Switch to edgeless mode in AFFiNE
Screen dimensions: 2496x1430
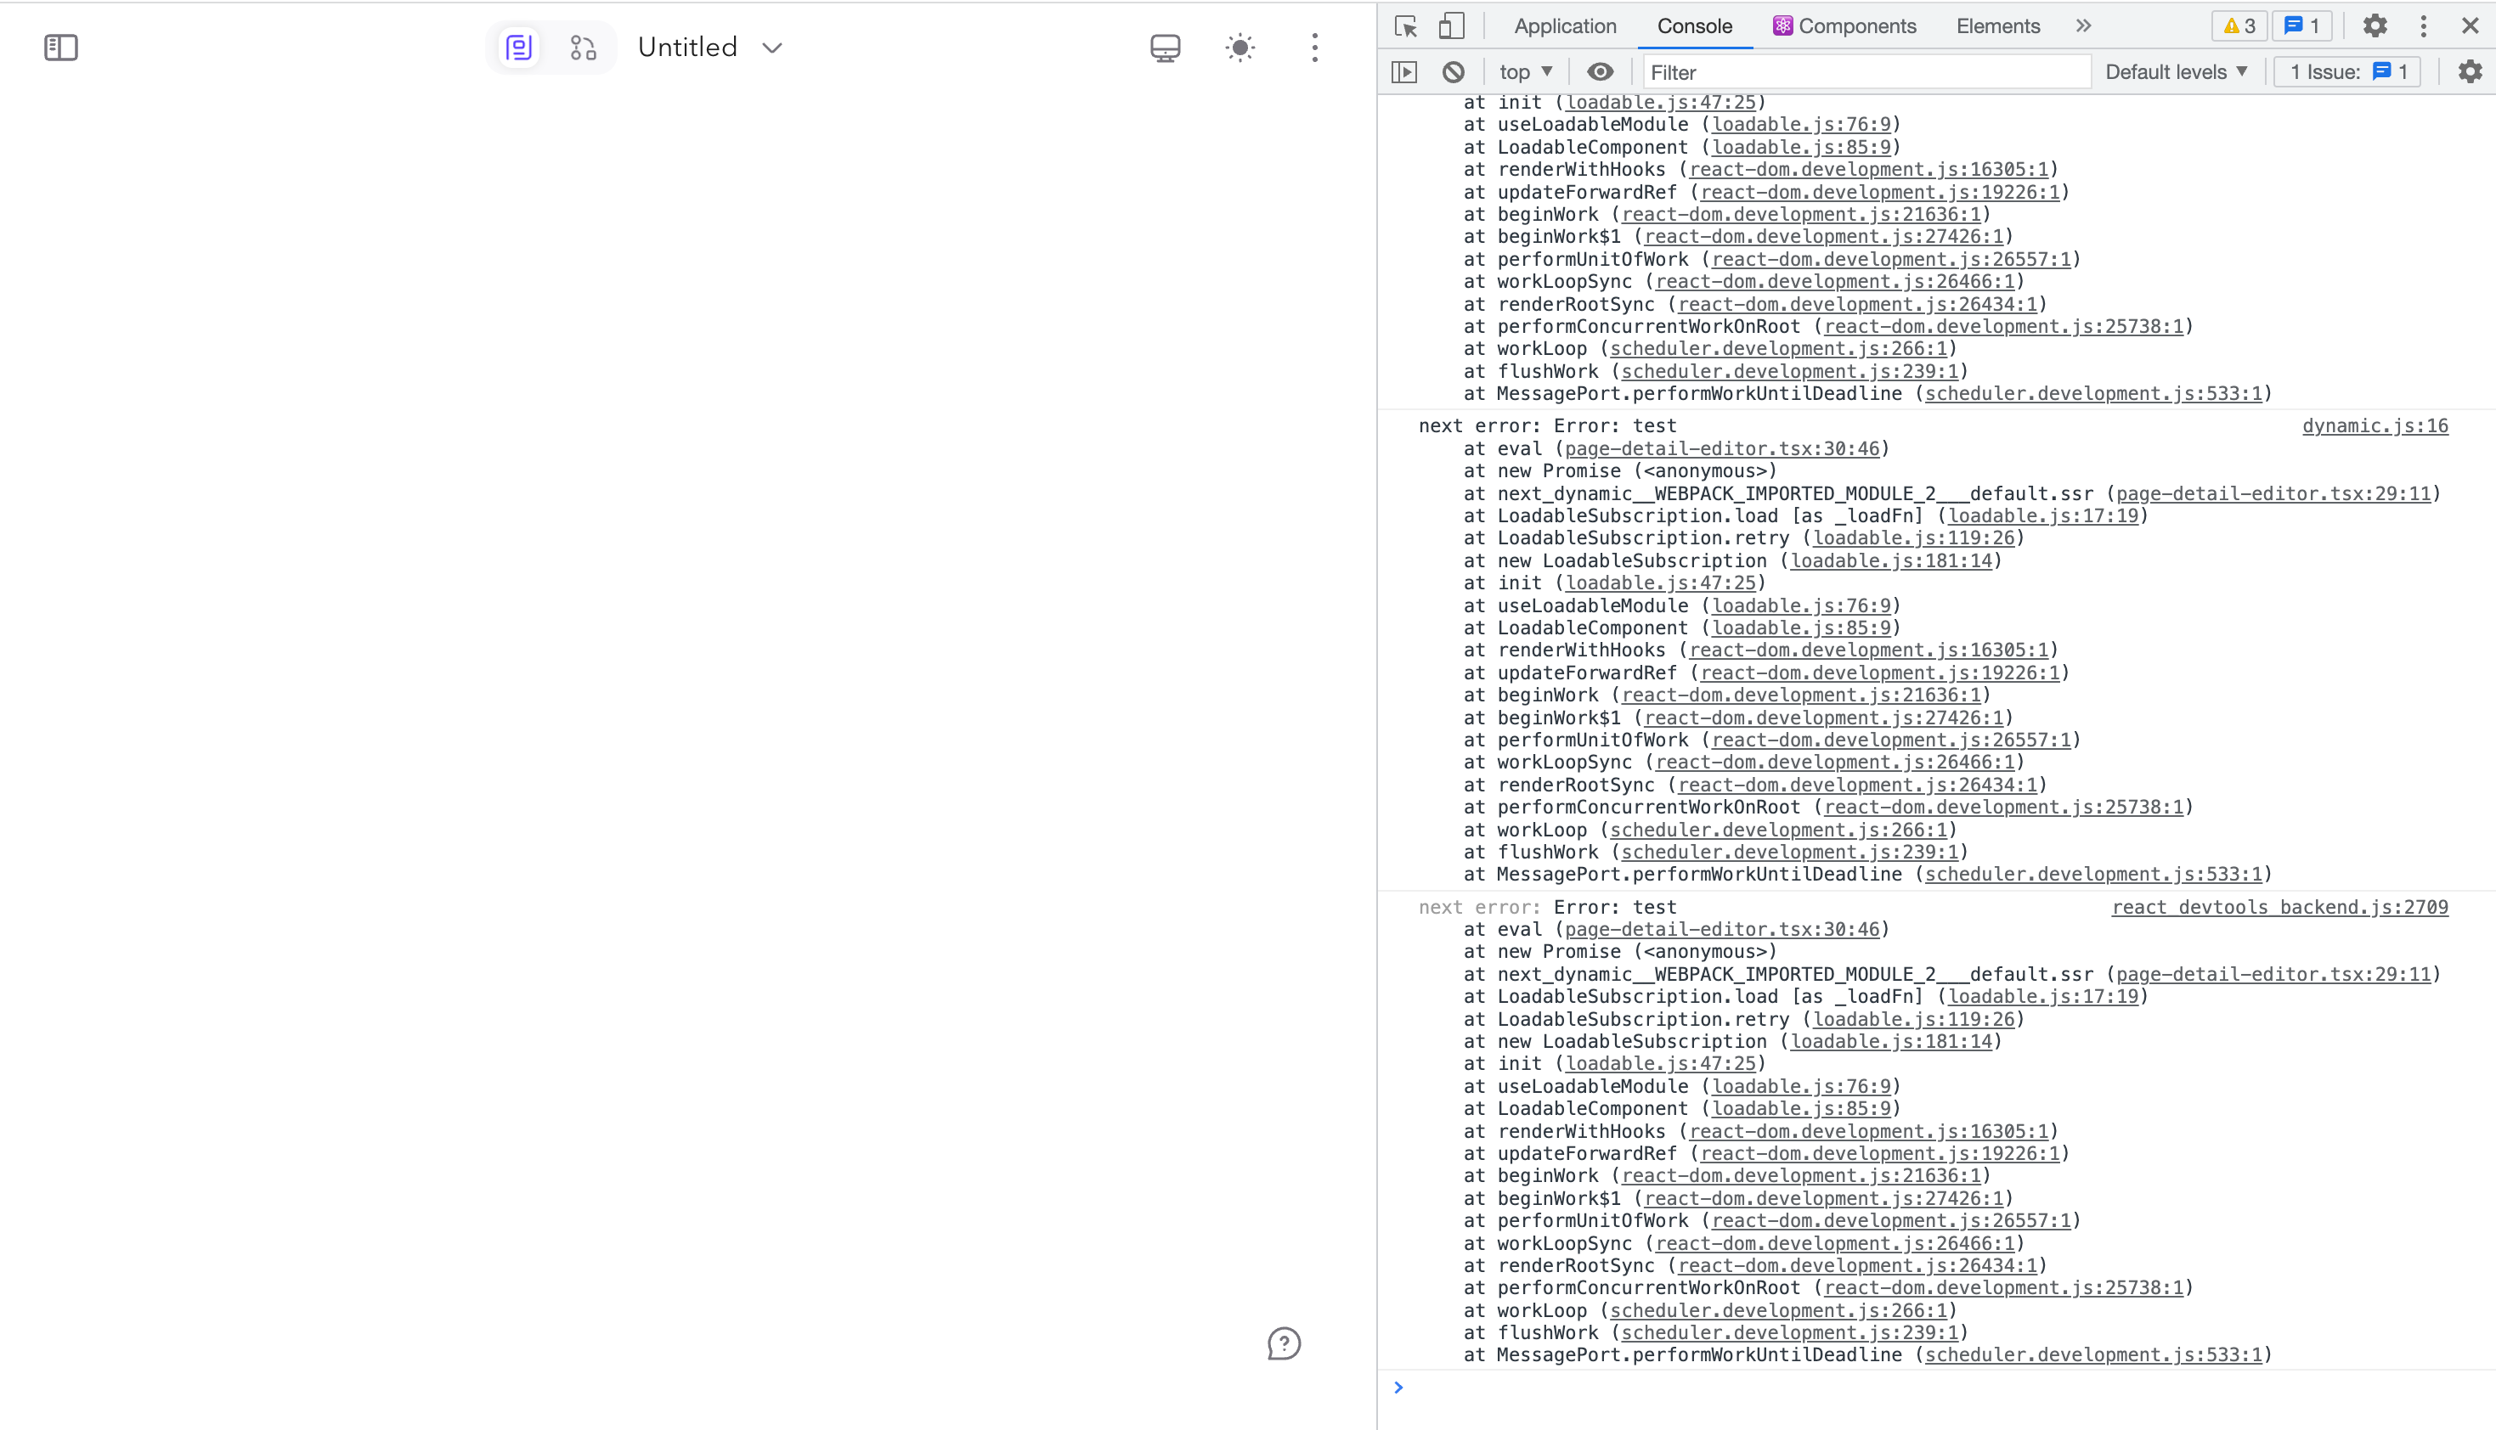click(x=581, y=46)
